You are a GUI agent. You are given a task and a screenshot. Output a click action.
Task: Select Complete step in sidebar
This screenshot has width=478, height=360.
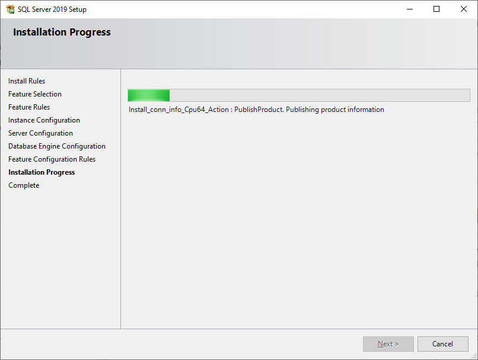[24, 185]
